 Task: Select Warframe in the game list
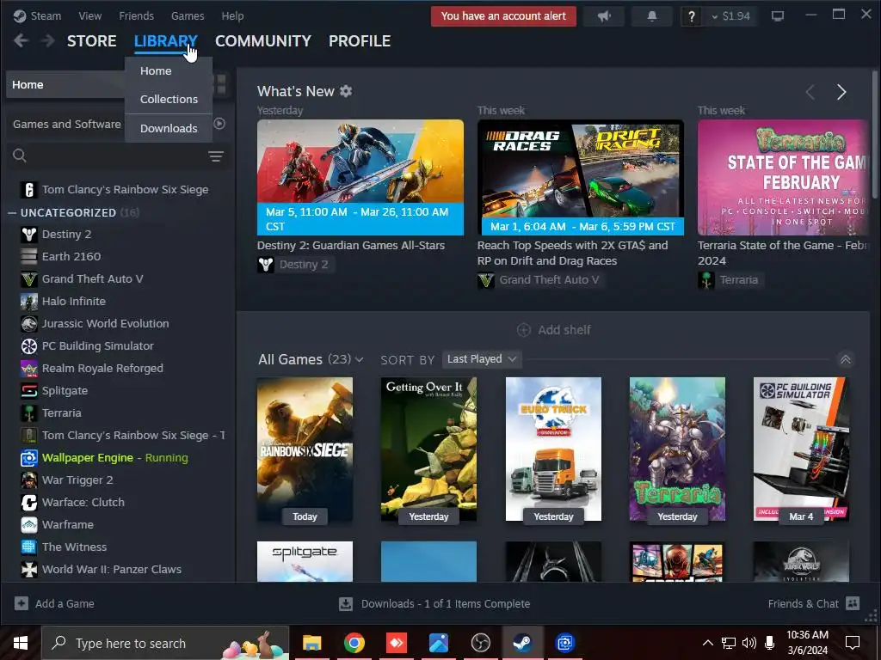[x=67, y=525]
